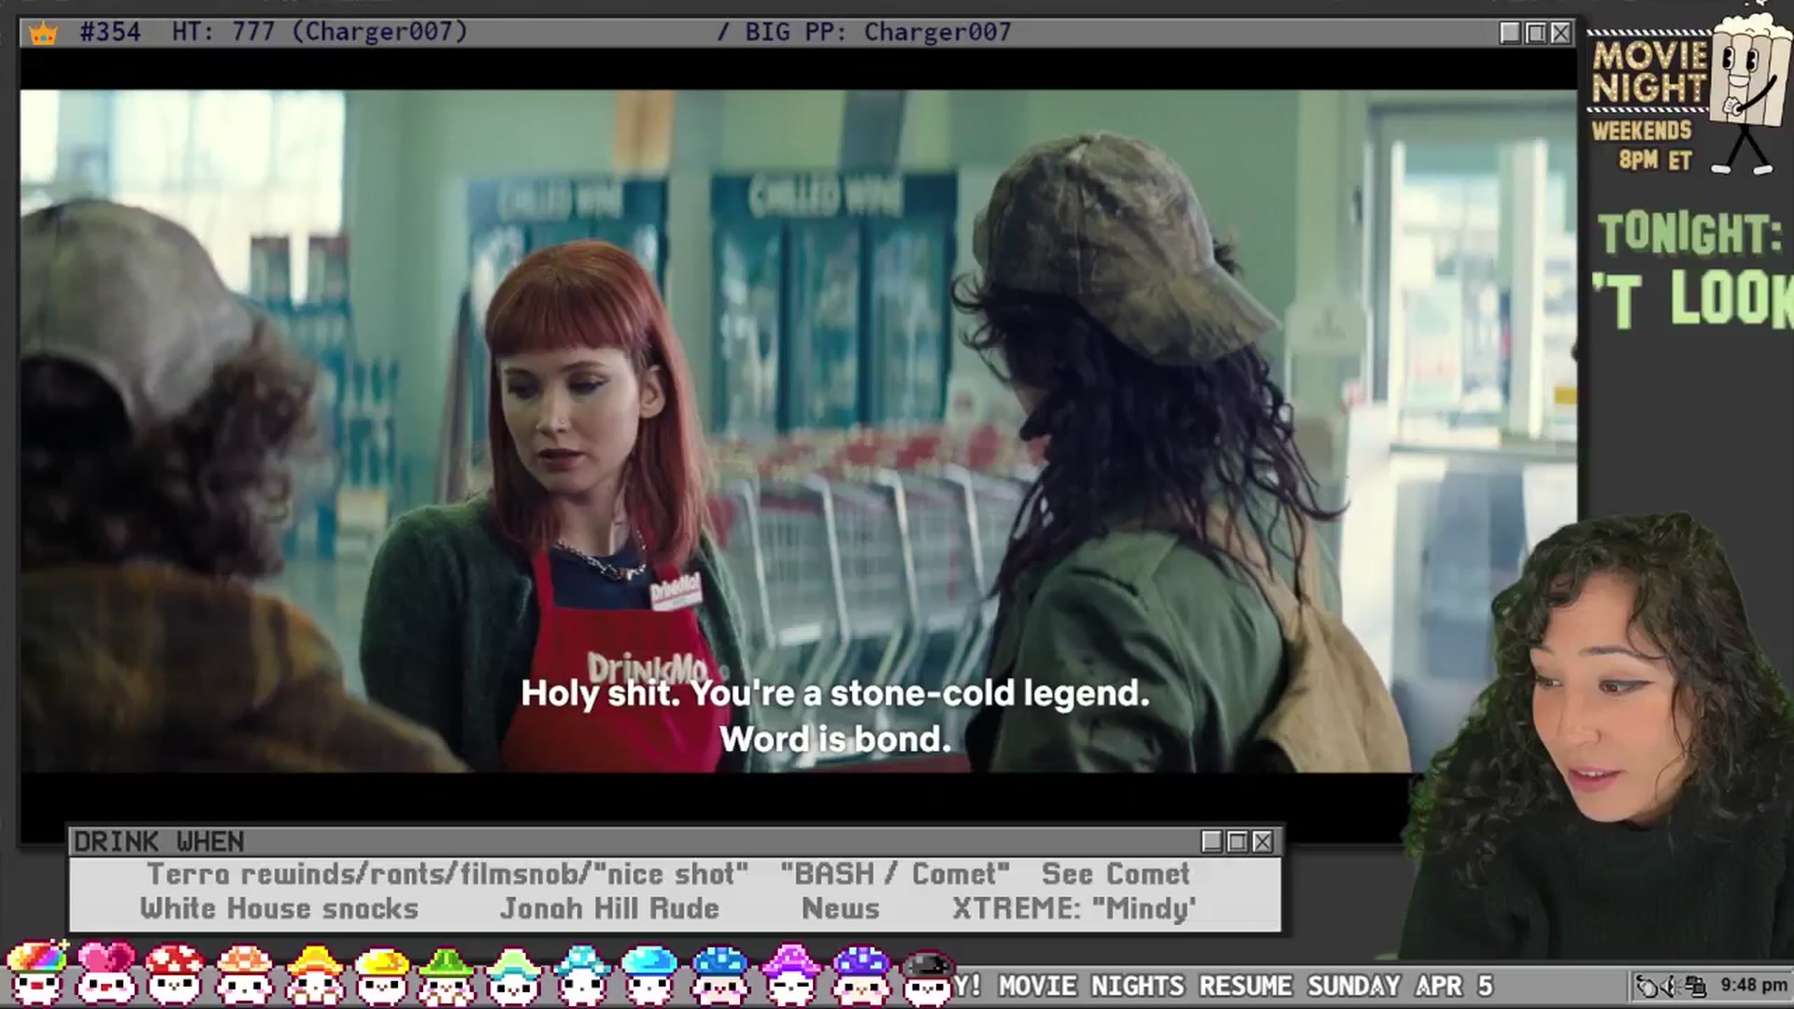Click 'HT: 777 (Charger007)' title text
Viewport: 1794px width, 1009px height.
[320, 32]
